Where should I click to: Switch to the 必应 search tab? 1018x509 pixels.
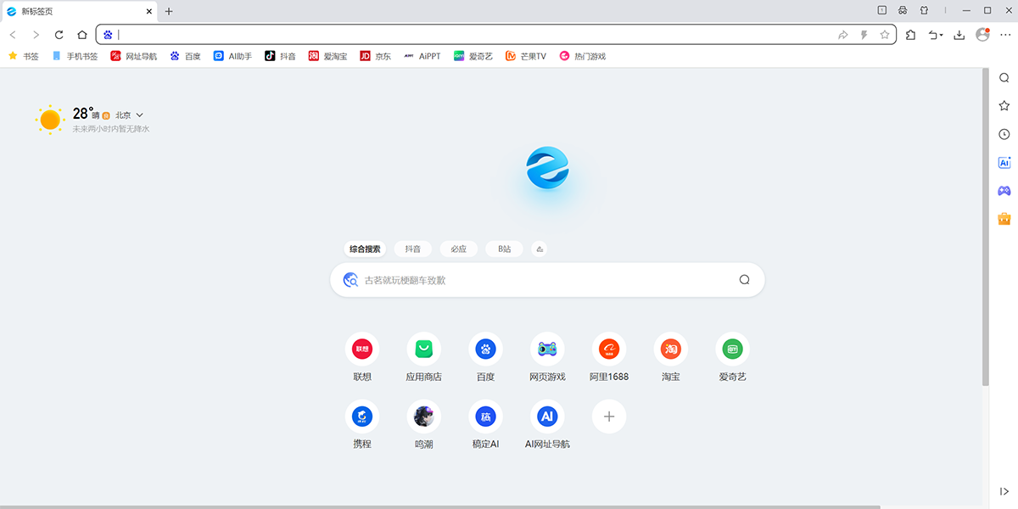[458, 249]
